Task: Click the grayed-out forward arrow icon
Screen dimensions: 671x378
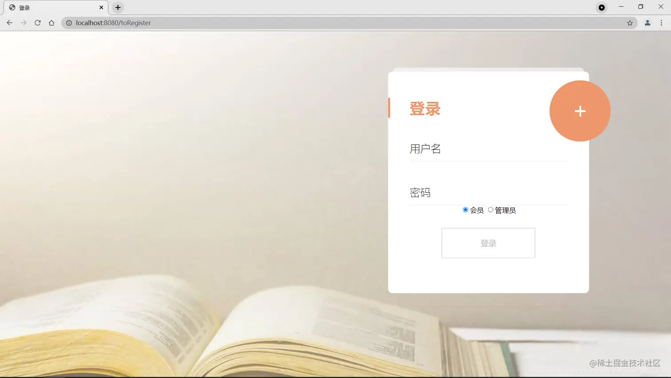Action: [23, 23]
